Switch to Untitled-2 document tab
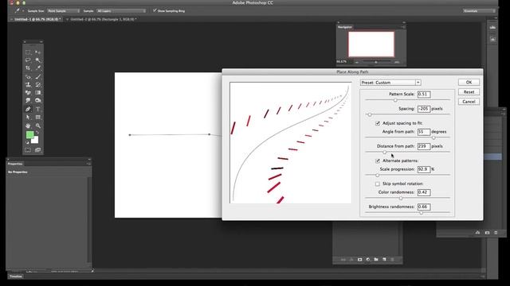The width and height of the screenshot is (510, 286). 103,19
